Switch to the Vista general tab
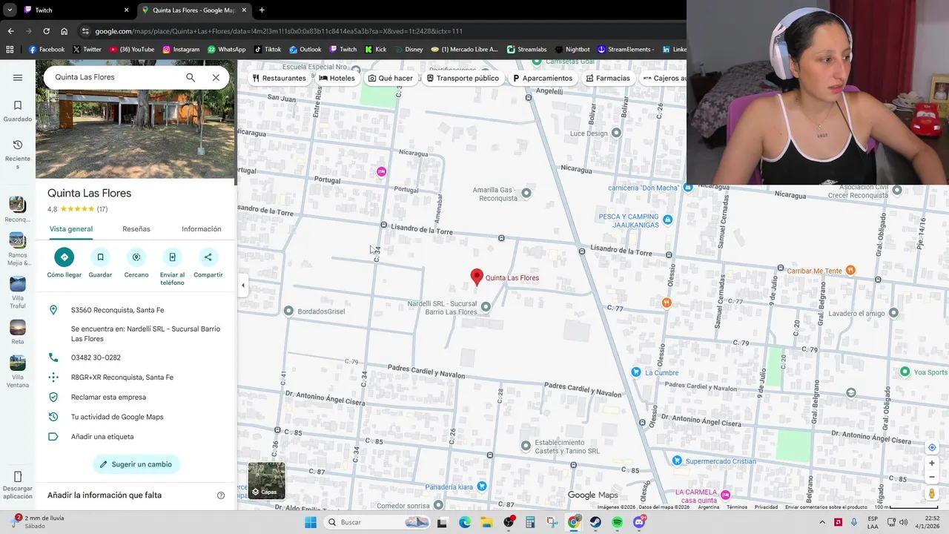Image resolution: width=949 pixels, height=534 pixels. click(x=71, y=229)
